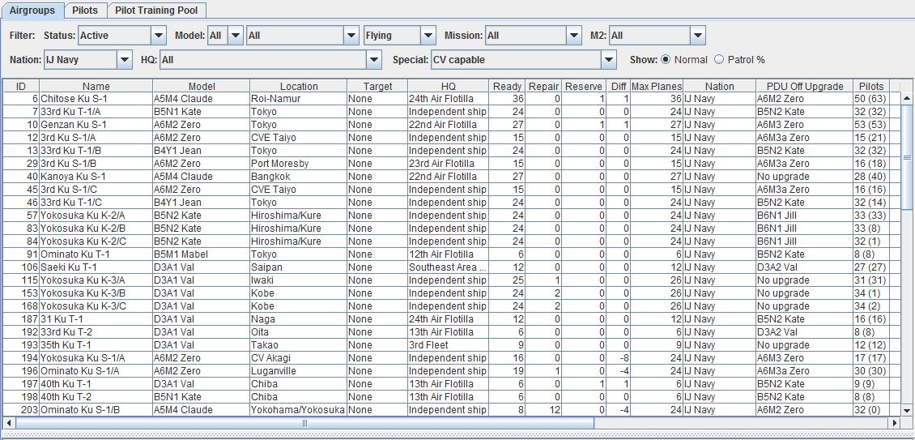915x440 pixels.
Task: Expand the Nation dropdown showing IJ Navy
Action: click(x=125, y=59)
